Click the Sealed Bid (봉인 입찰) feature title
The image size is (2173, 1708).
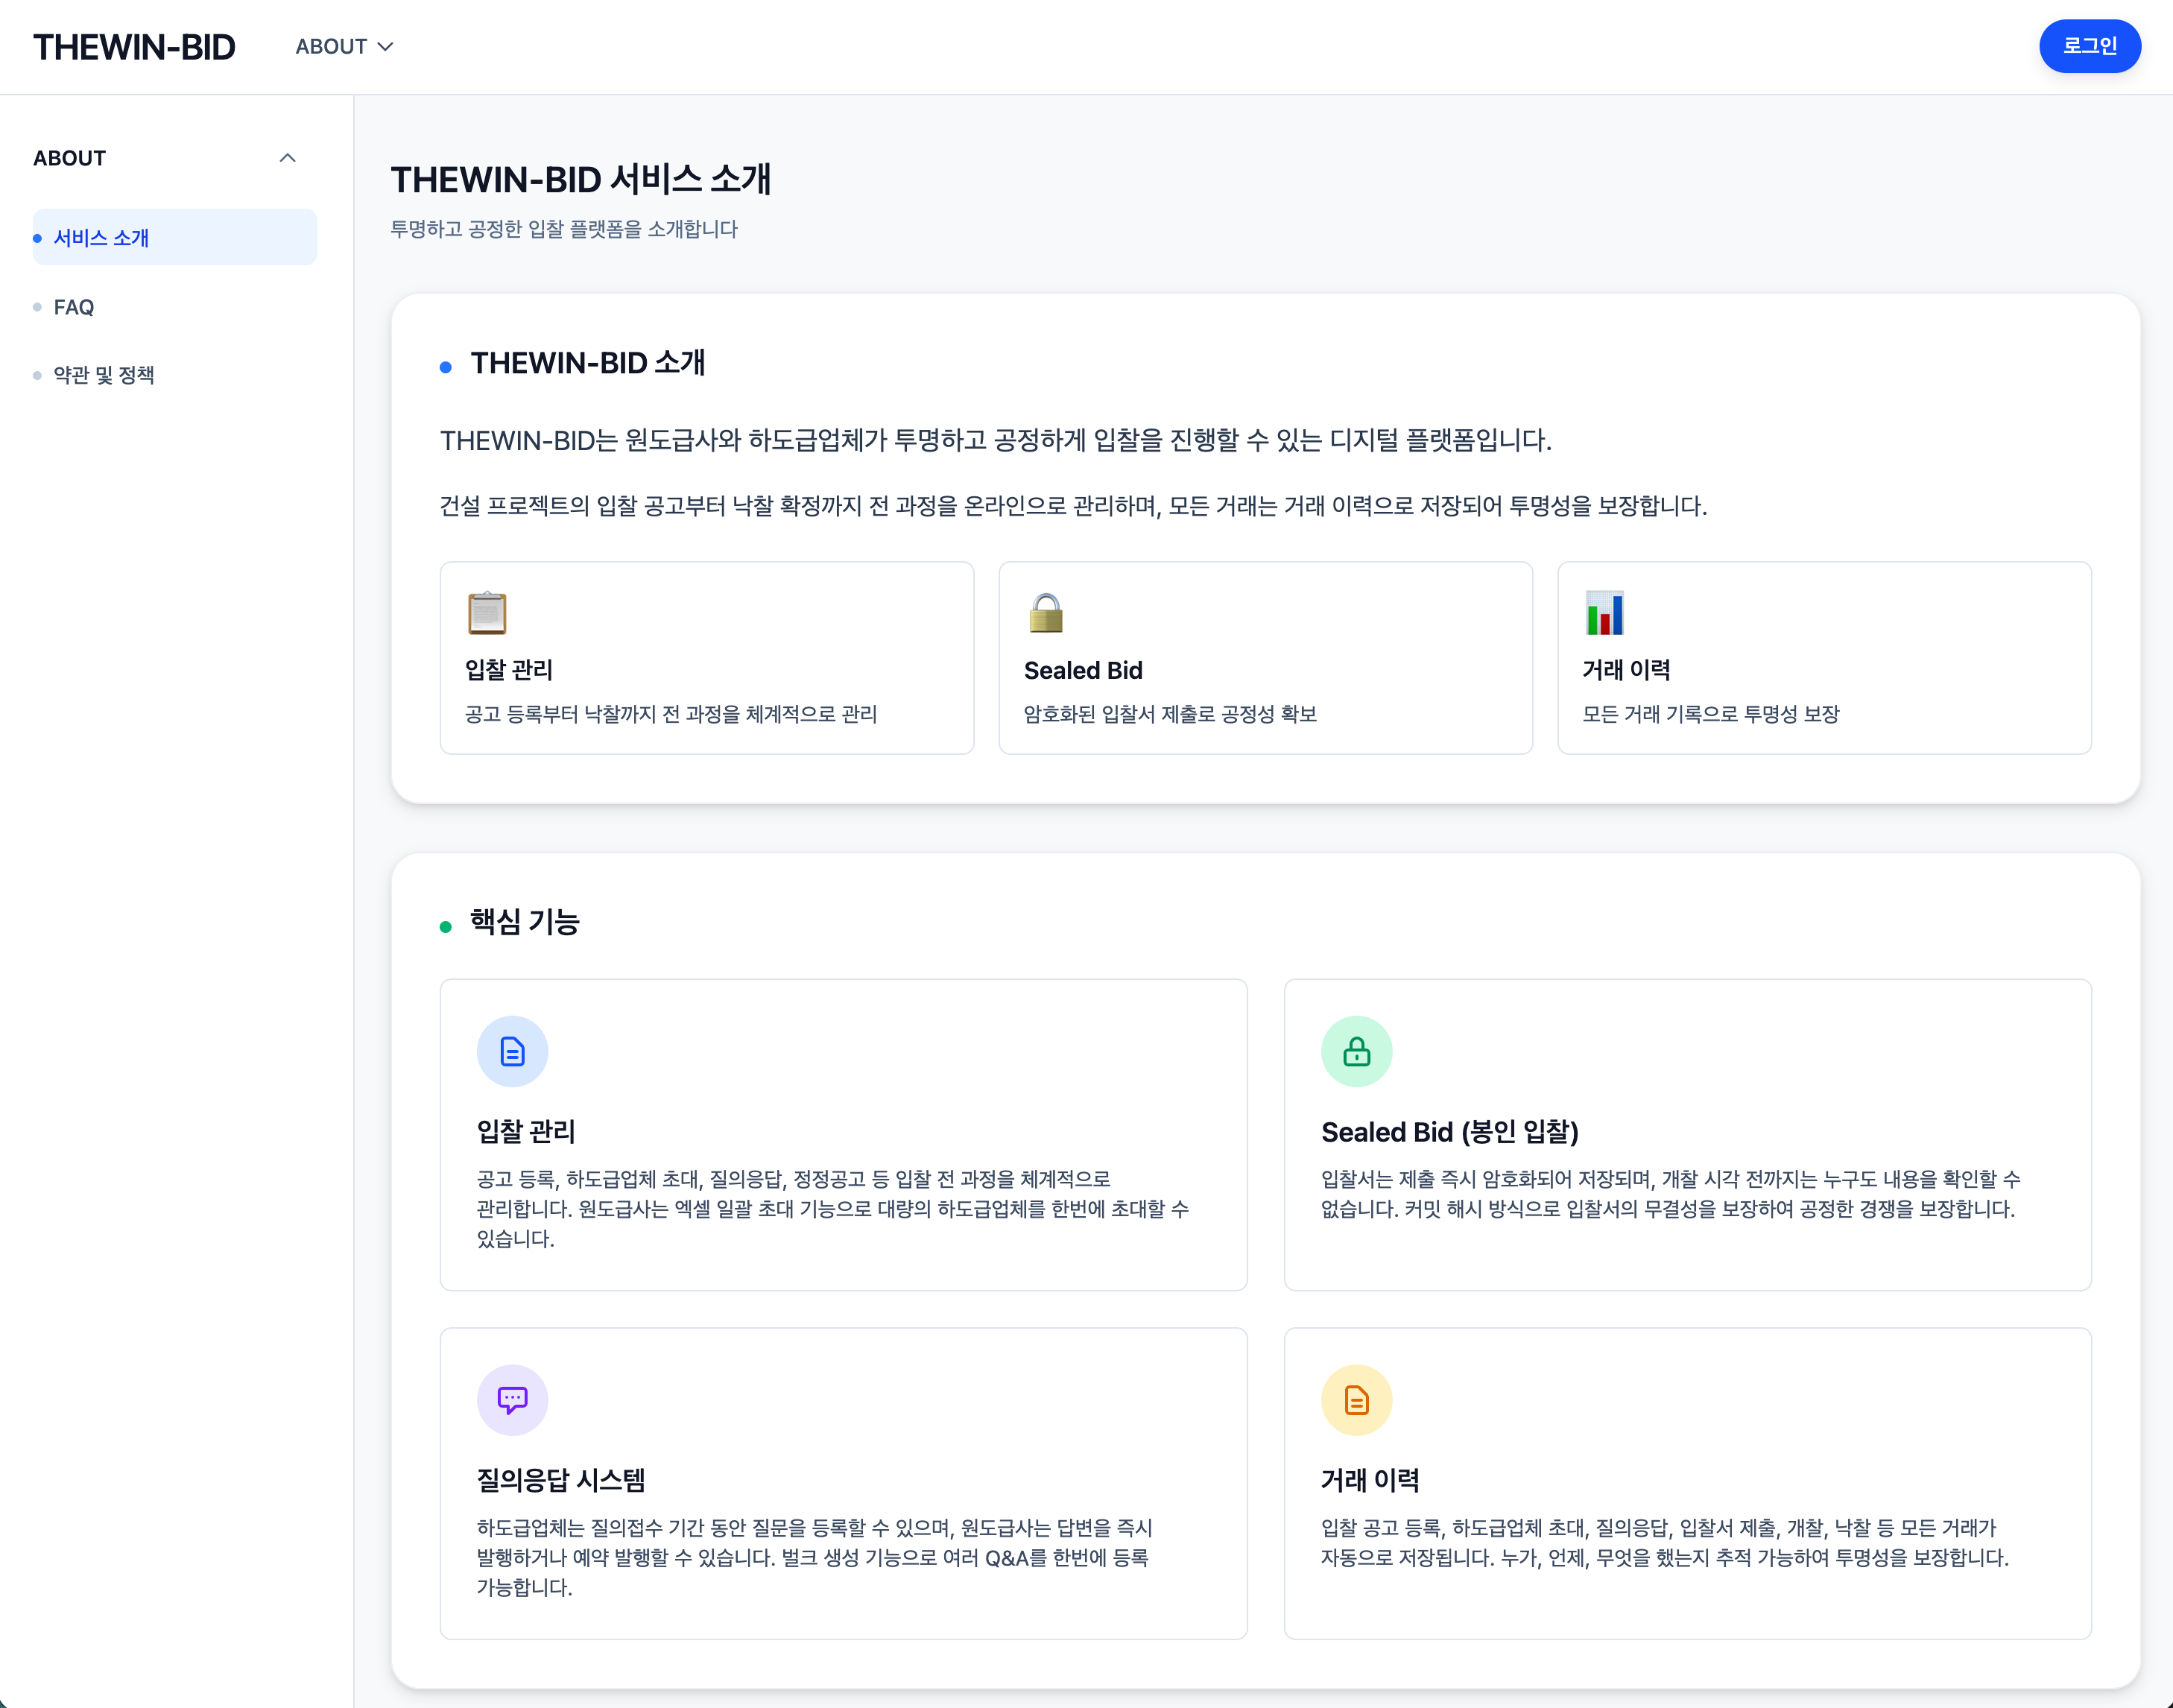(1450, 1132)
